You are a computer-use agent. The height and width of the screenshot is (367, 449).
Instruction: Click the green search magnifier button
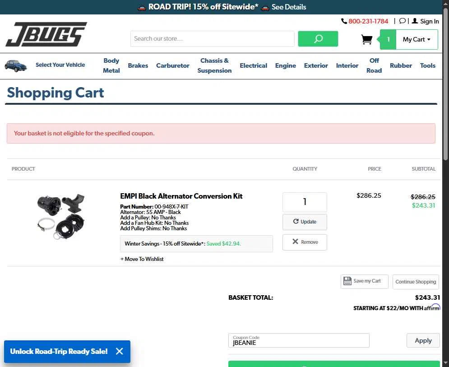[x=318, y=39]
